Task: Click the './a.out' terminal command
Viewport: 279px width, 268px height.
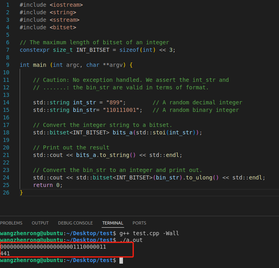Action: 131,240
